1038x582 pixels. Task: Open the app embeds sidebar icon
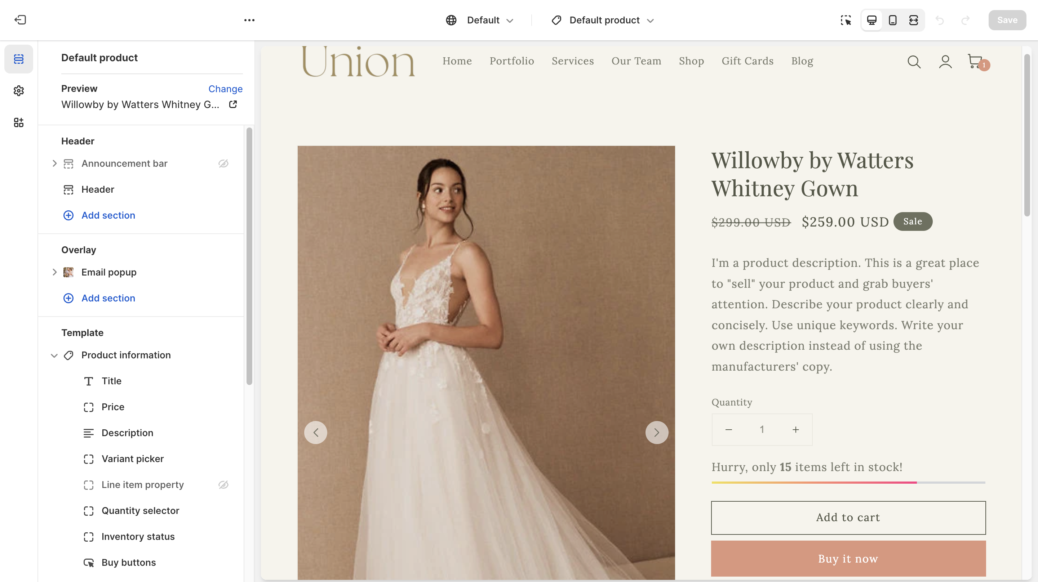coord(18,122)
